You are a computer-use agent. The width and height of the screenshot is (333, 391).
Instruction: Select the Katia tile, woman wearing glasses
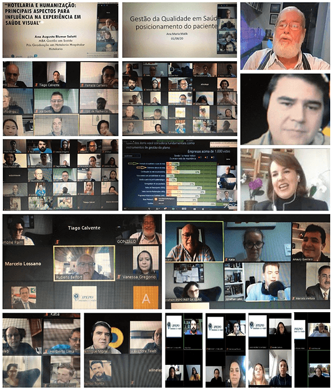tap(258, 242)
